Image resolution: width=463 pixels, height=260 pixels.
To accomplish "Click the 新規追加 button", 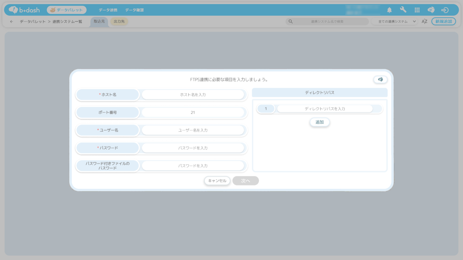I will click(443, 21).
